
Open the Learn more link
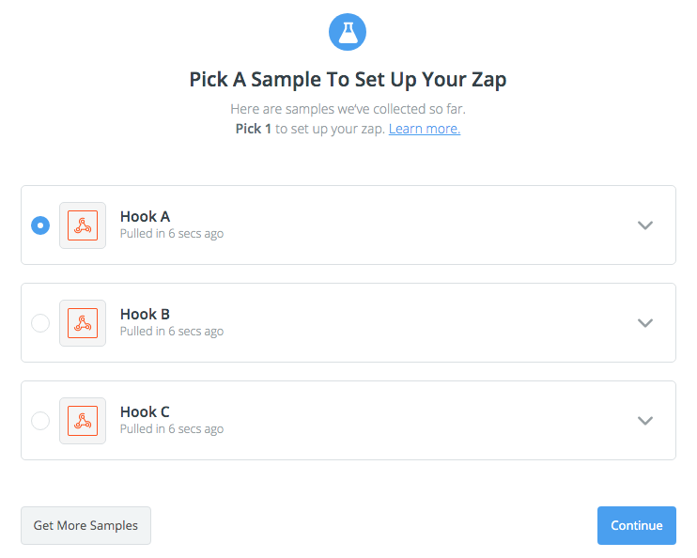point(425,129)
